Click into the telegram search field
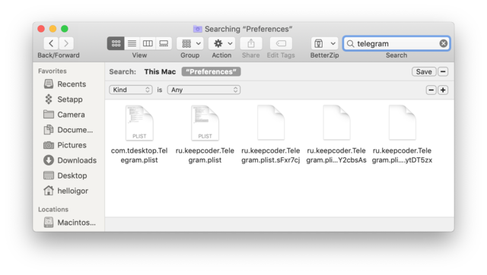The width and height of the screenshot is (487, 275). point(396,43)
